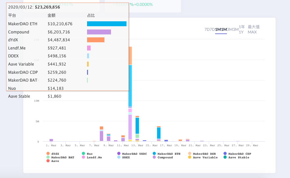Image resolution: width=290 pixels, height=178 pixels.
Task: Click the tall 12 March stacked bar
Action: 130,94
